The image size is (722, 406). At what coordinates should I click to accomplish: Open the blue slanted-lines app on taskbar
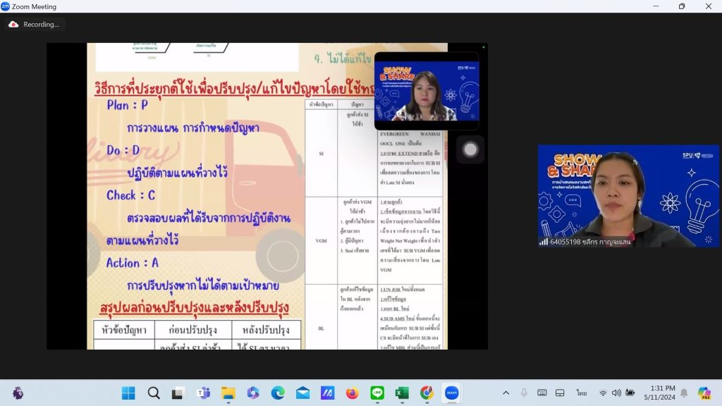(327, 393)
